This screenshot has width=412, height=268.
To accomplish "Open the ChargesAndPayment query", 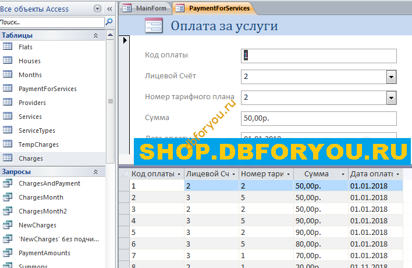I will click(49, 183).
